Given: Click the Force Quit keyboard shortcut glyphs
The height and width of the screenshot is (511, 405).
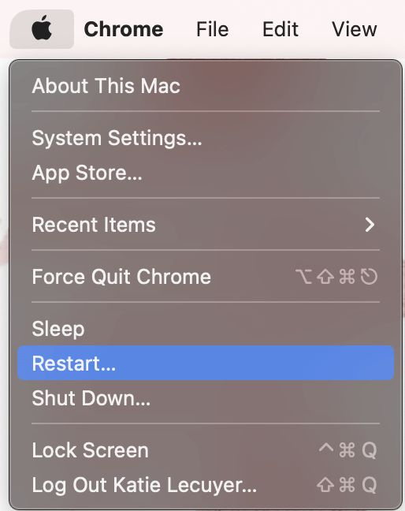Looking at the screenshot, I should (x=336, y=277).
